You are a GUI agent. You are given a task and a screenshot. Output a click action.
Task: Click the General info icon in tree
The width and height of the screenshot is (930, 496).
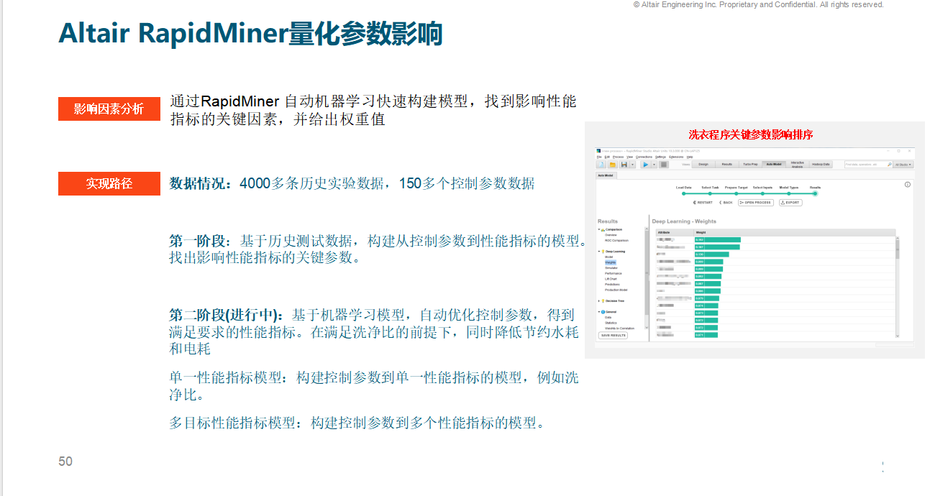[603, 312]
